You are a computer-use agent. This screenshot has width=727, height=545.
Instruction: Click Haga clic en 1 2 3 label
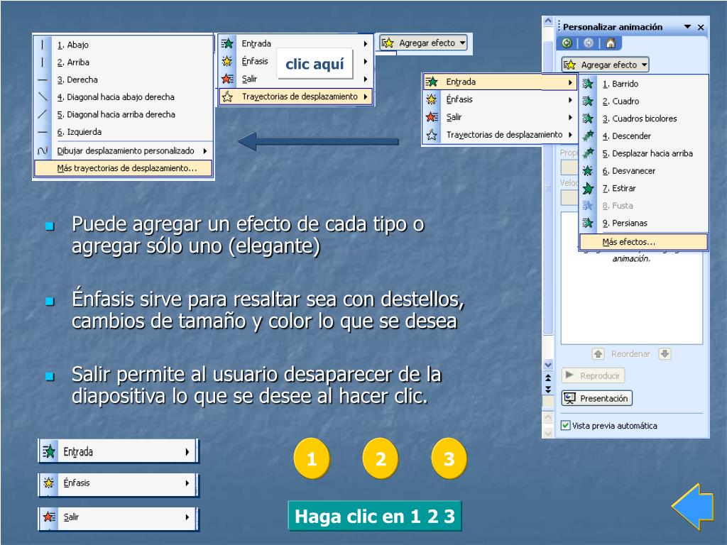[x=375, y=516]
